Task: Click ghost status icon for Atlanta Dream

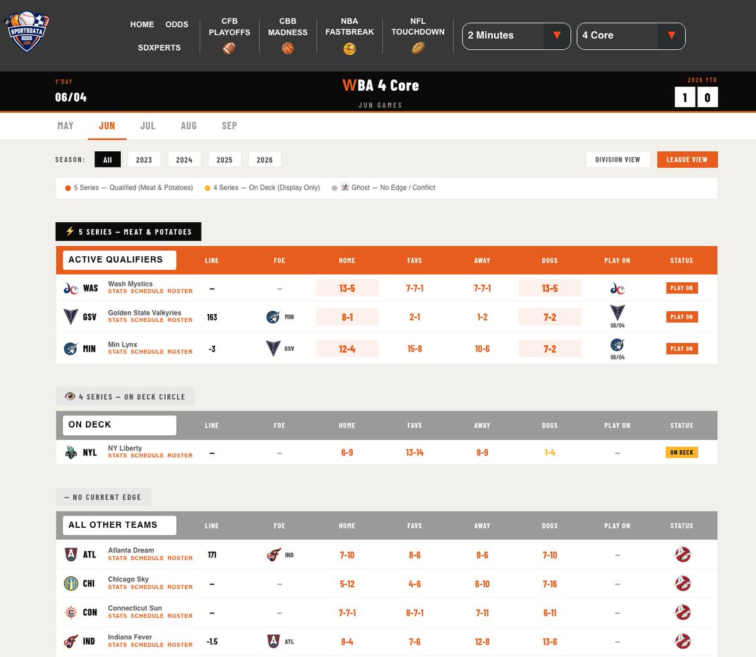Action: click(x=683, y=554)
